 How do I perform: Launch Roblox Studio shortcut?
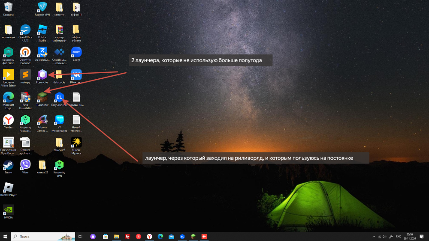pyautogui.click(x=42, y=33)
